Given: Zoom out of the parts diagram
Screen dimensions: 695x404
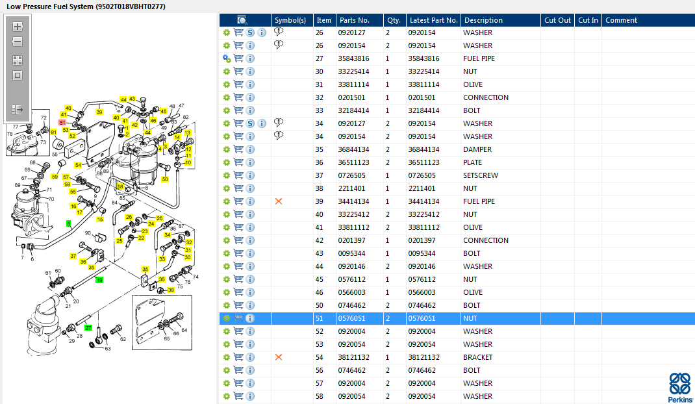Looking at the screenshot, I should point(18,42).
